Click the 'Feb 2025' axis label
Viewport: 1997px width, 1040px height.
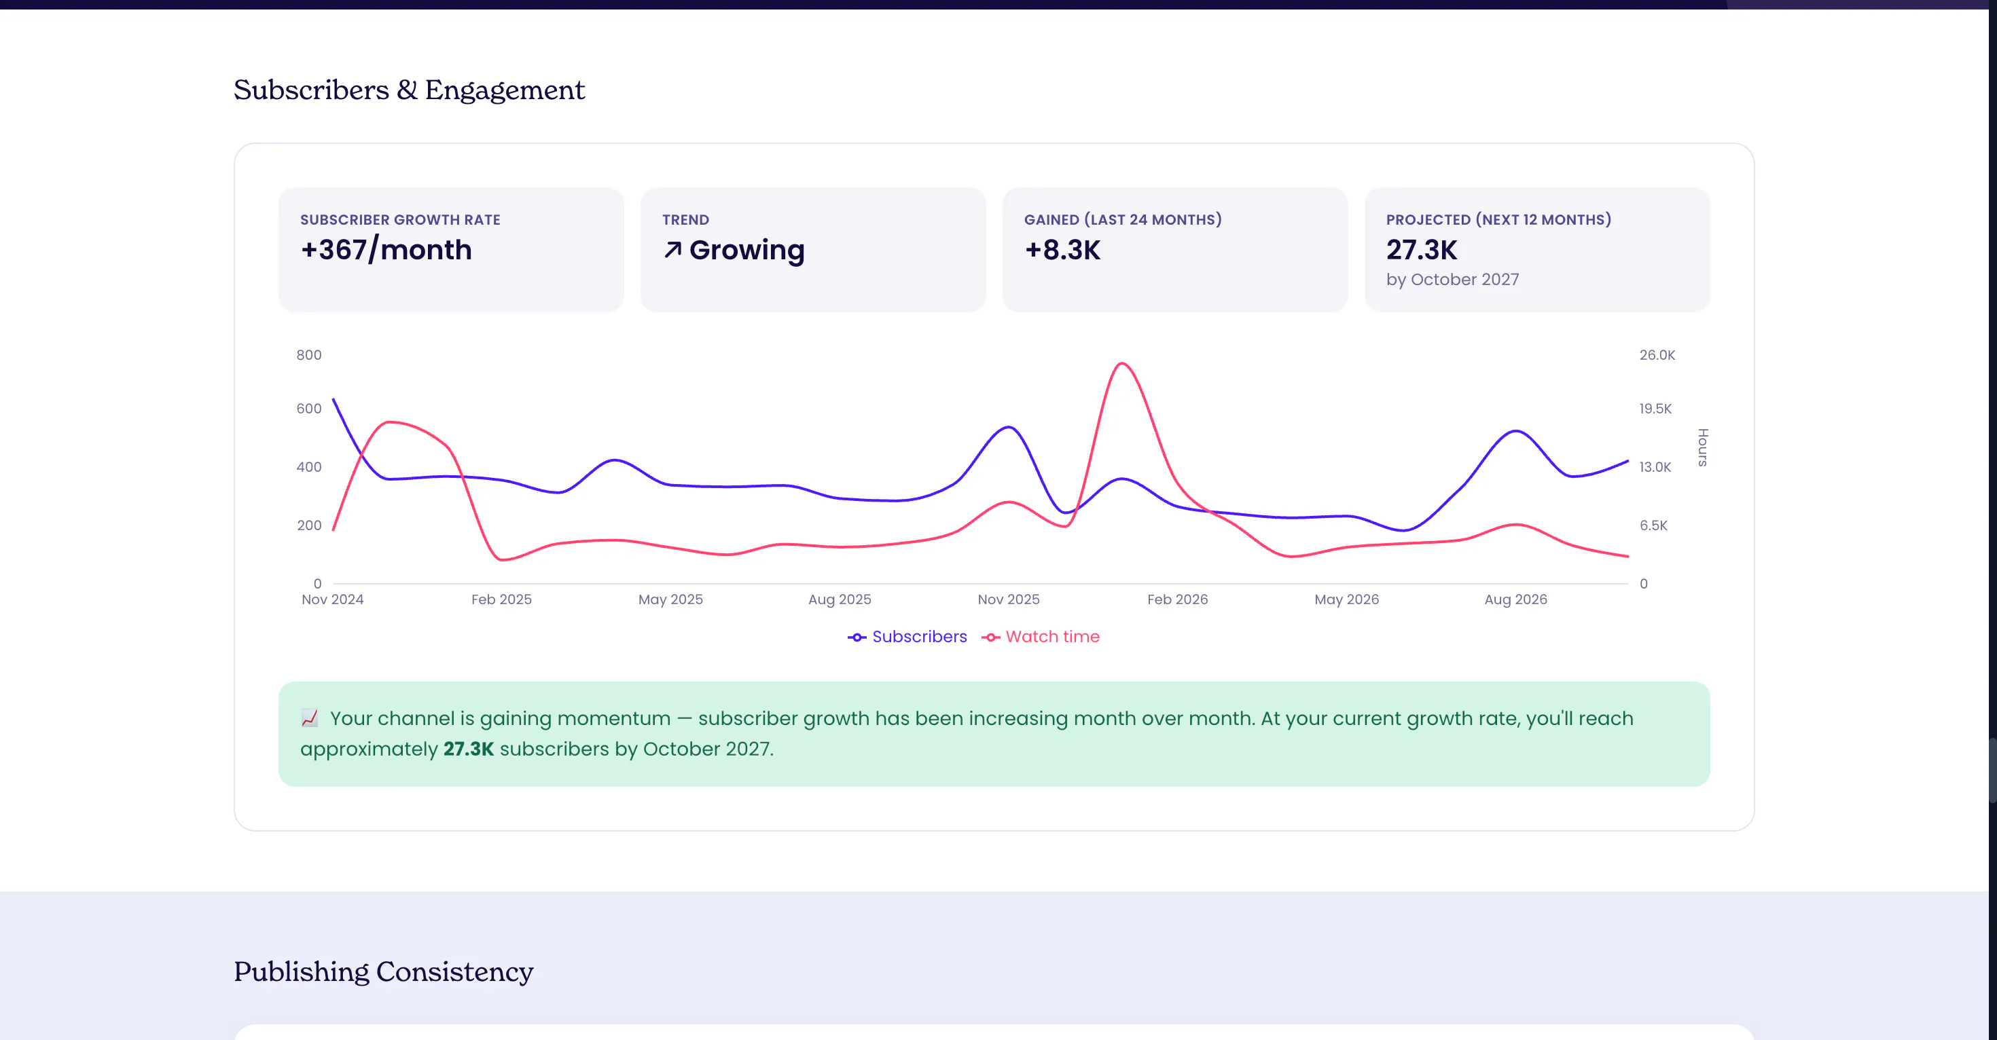pos(501,599)
